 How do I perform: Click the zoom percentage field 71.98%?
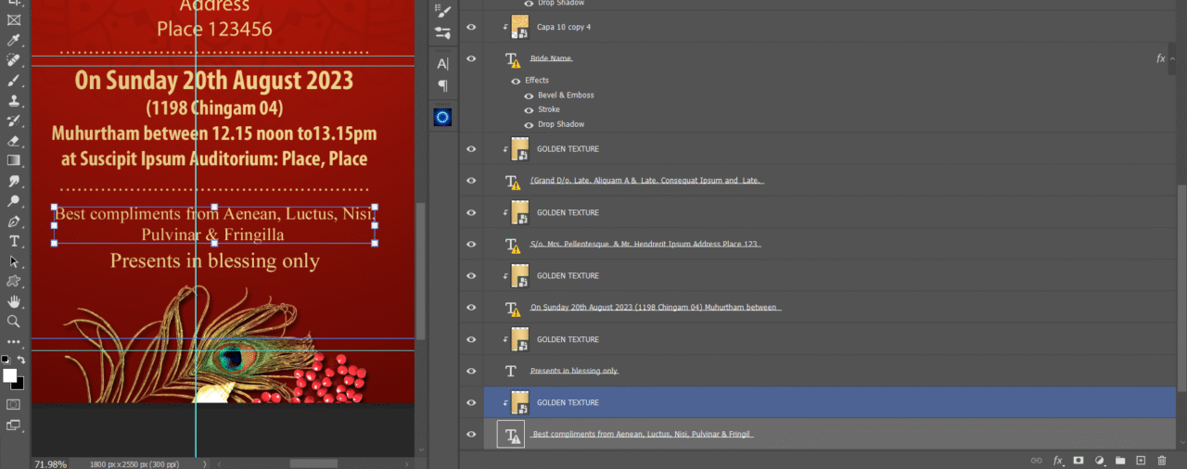(50, 463)
